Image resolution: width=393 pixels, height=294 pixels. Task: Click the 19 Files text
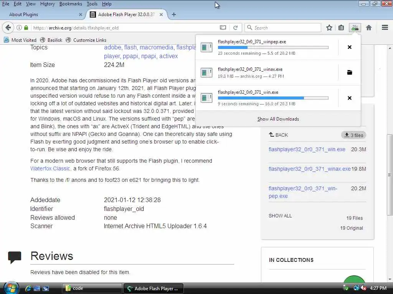coord(354,218)
